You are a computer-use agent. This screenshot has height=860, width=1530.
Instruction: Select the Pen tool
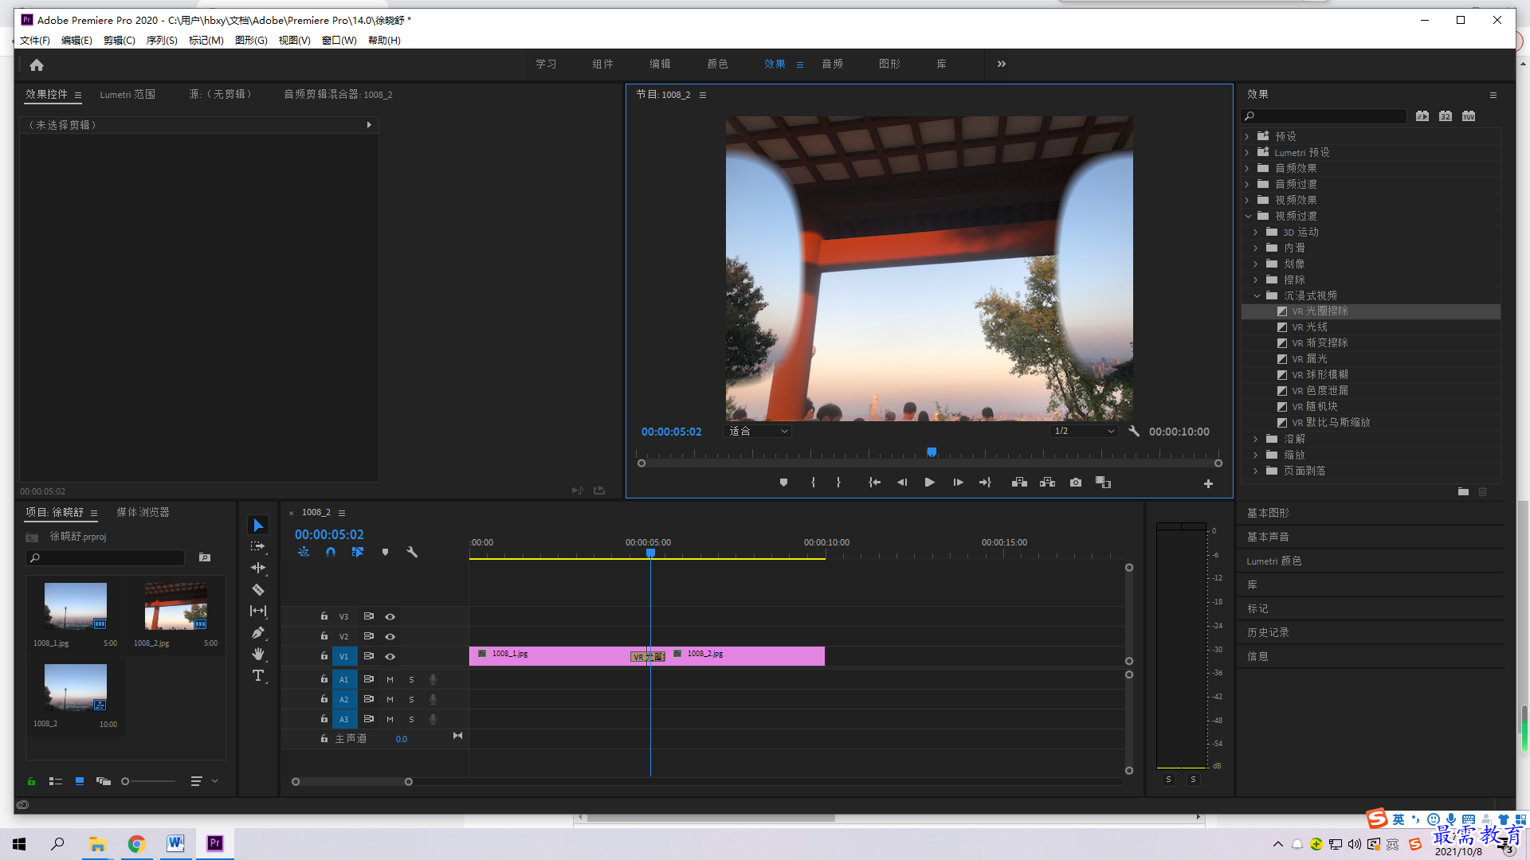(x=258, y=633)
